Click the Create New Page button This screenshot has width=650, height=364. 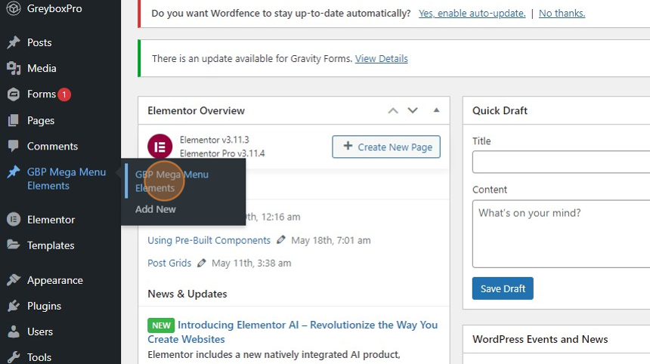pyautogui.click(x=386, y=147)
